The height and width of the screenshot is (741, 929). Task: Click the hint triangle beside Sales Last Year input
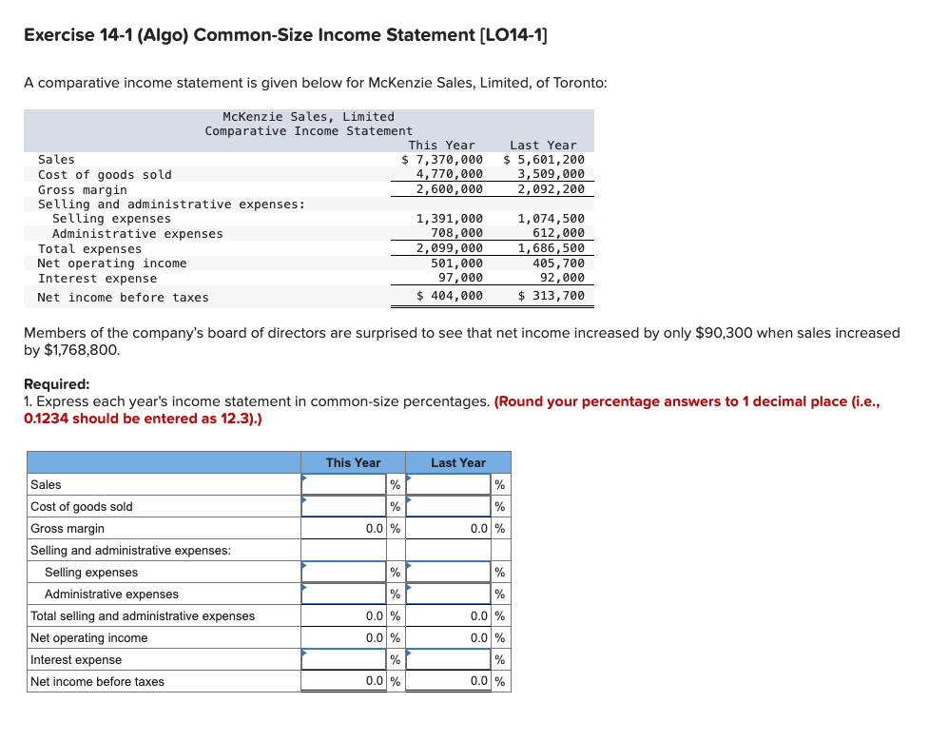[x=411, y=479]
